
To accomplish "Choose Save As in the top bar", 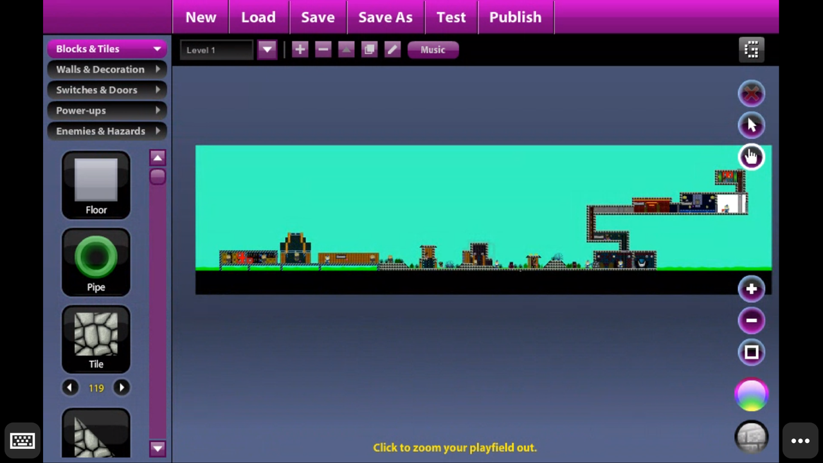I will tap(385, 17).
